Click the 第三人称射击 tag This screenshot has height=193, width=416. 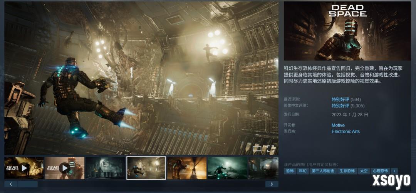(x=323, y=171)
